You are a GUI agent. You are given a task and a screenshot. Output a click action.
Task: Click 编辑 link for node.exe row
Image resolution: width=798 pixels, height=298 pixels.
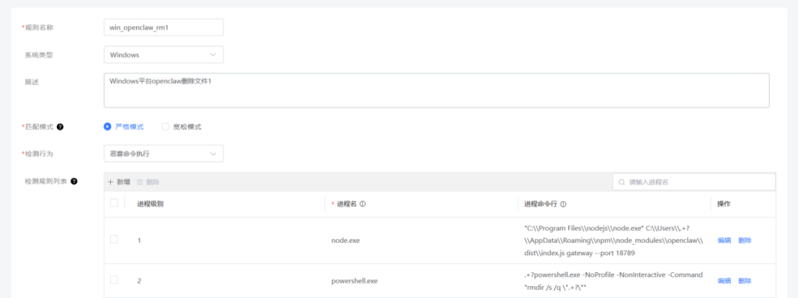point(724,240)
